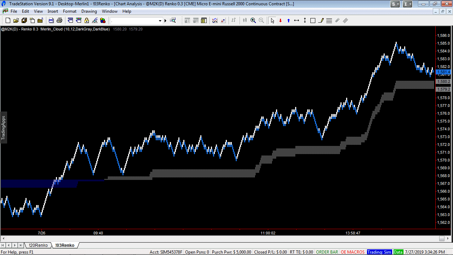Click the New document icon
The height and width of the screenshot is (255, 453).
(x=8, y=21)
